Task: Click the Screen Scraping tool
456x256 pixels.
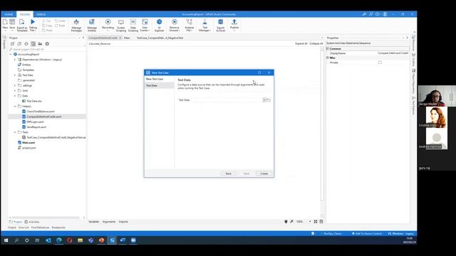Action: coord(121,26)
